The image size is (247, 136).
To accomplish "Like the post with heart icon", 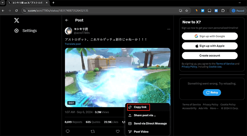I will click(118, 131).
